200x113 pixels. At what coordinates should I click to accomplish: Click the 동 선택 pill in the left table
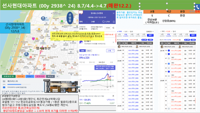click(x=144, y=40)
